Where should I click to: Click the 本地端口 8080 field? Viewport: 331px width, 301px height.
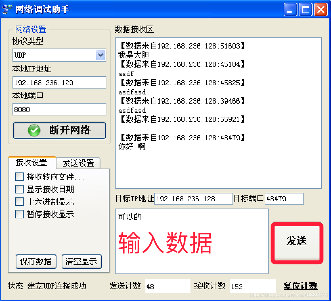pyautogui.click(x=59, y=109)
